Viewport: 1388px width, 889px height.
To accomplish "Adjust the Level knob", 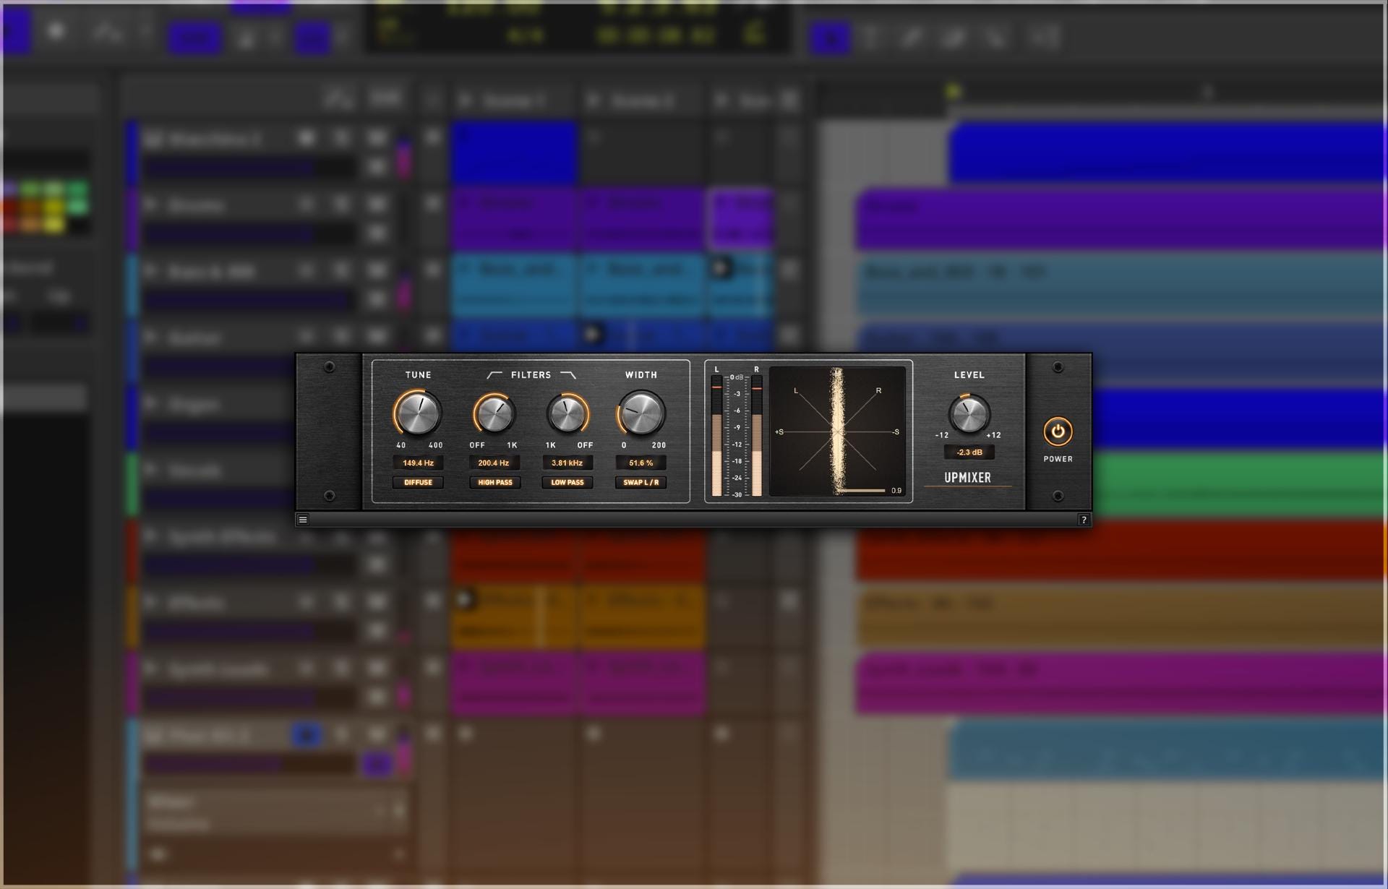I will point(969,413).
